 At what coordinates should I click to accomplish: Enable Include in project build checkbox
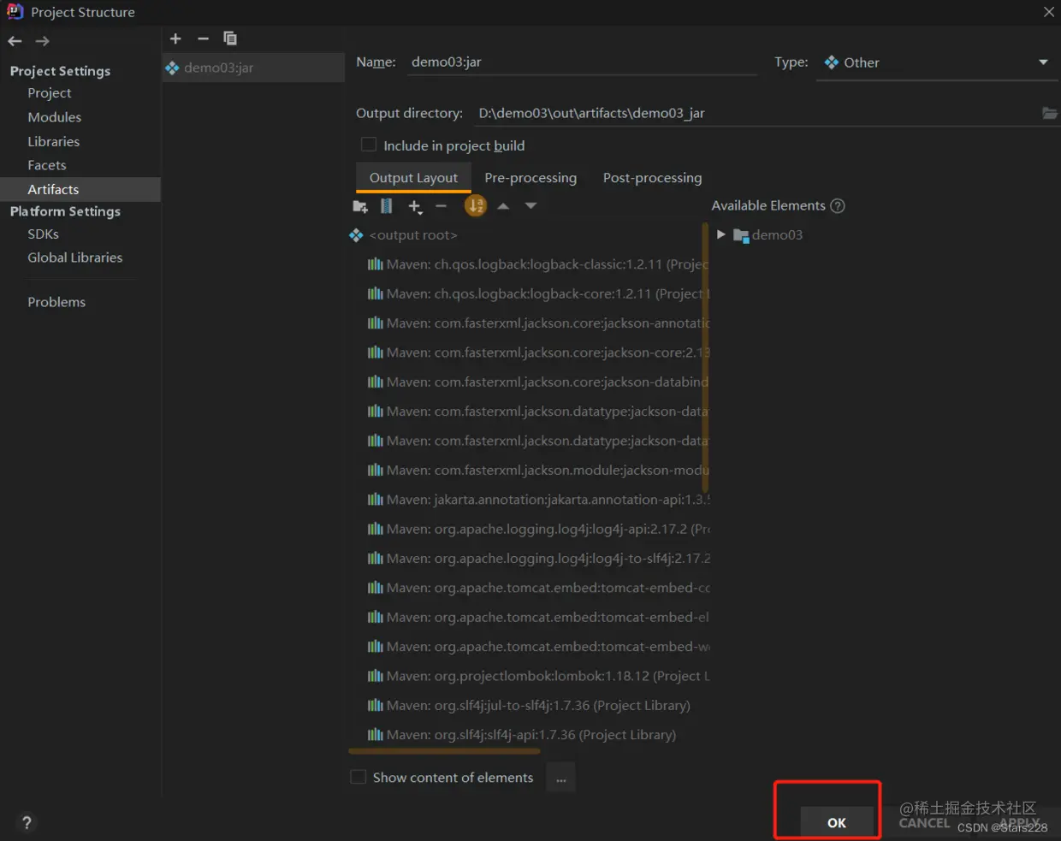(369, 145)
